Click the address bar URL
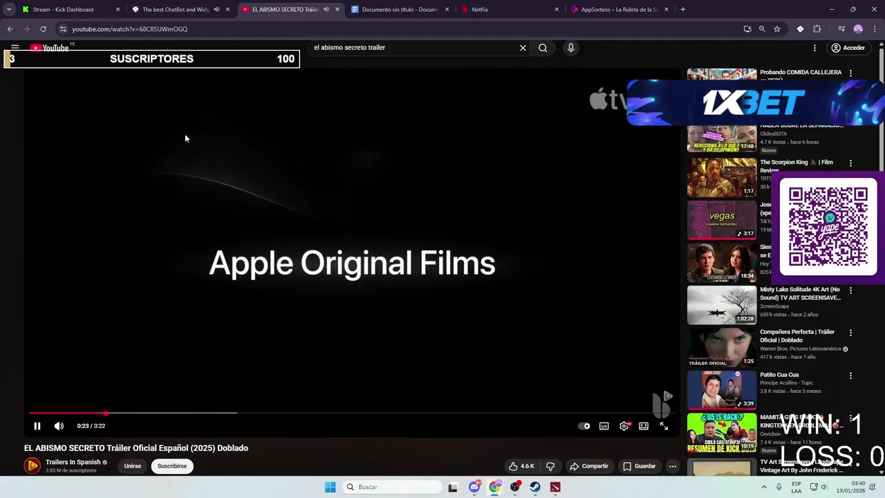This screenshot has height=498, width=885. [130, 29]
